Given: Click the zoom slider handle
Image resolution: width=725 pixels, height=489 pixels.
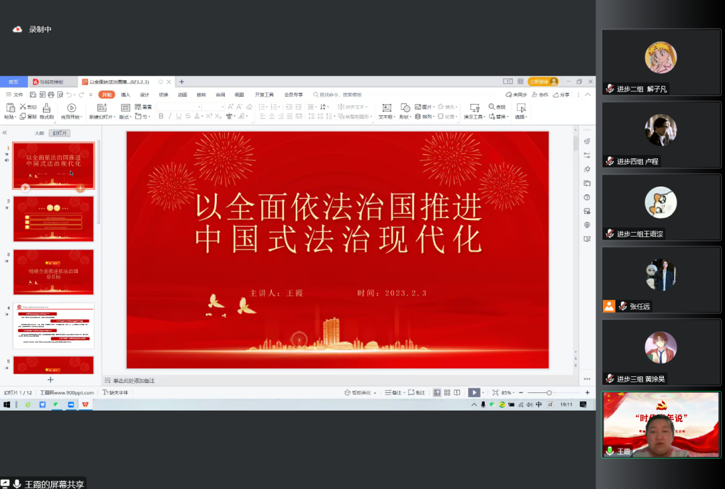Looking at the screenshot, I should [550, 393].
